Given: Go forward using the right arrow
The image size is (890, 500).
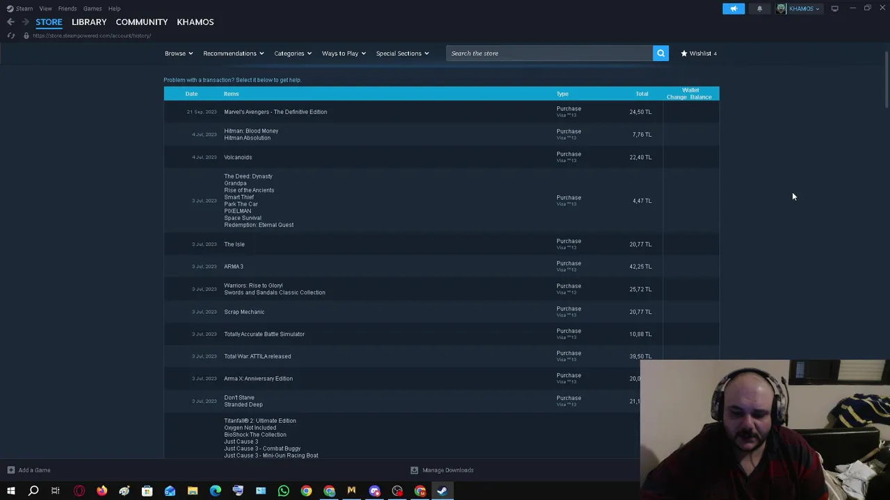Looking at the screenshot, I should 26,22.
